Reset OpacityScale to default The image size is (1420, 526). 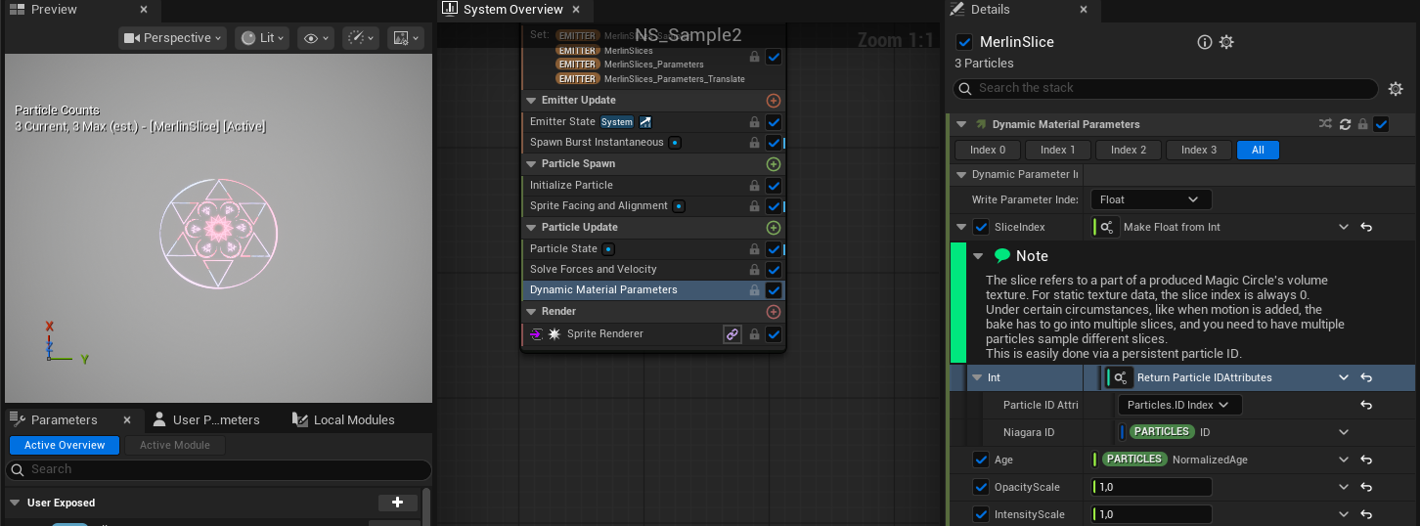(x=1366, y=487)
